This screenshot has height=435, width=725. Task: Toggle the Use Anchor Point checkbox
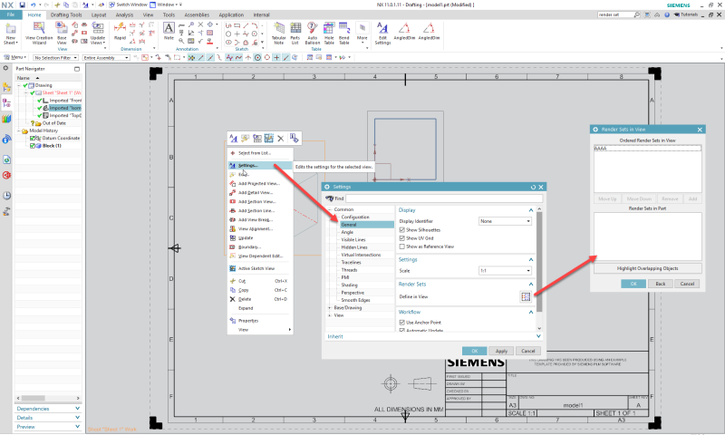tap(401, 323)
